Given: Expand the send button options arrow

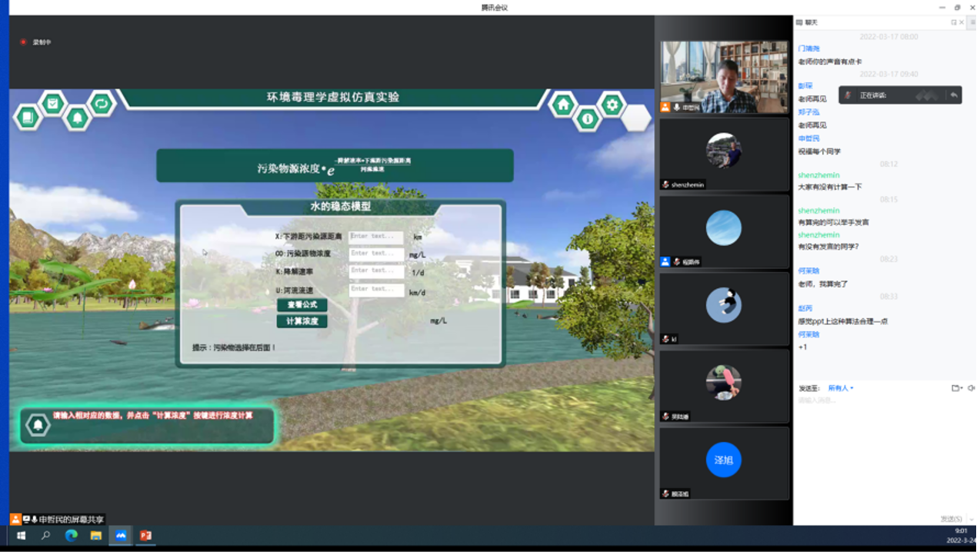Looking at the screenshot, I should pyautogui.click(x=972, y=519).
